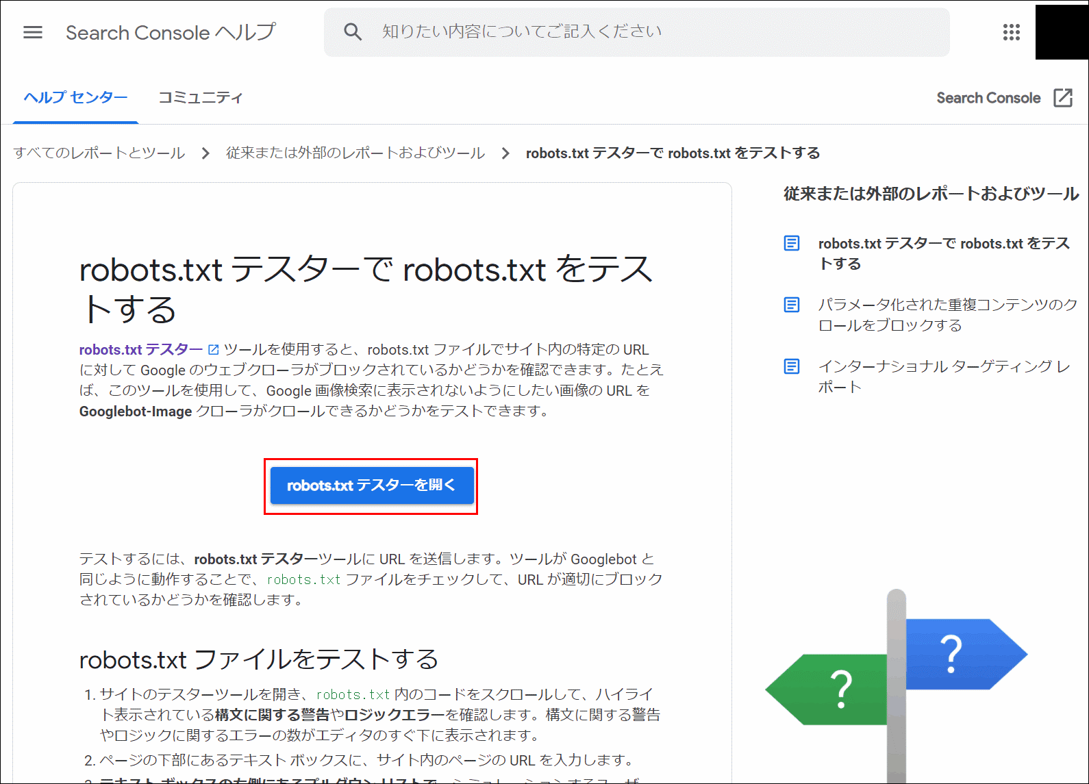Screen dimensions: 1089x784
Task: Click the external link icon beside robots.txt テスター
Action: [213, 350]
